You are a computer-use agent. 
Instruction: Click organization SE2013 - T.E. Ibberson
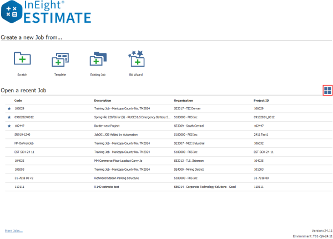[x=189, y=161]
